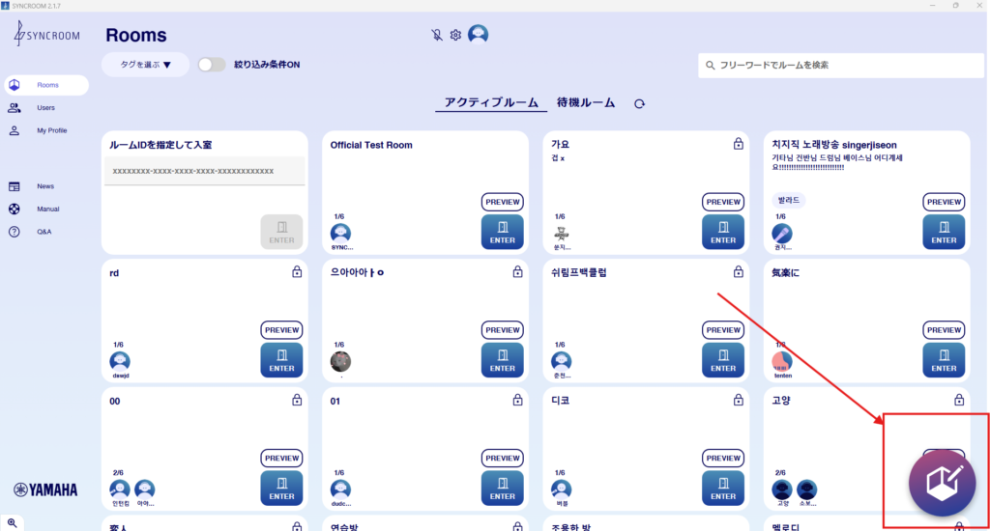Screen dimensions: 990x531
Task: Preview the 가요 room
Action: tap(722, 202)
